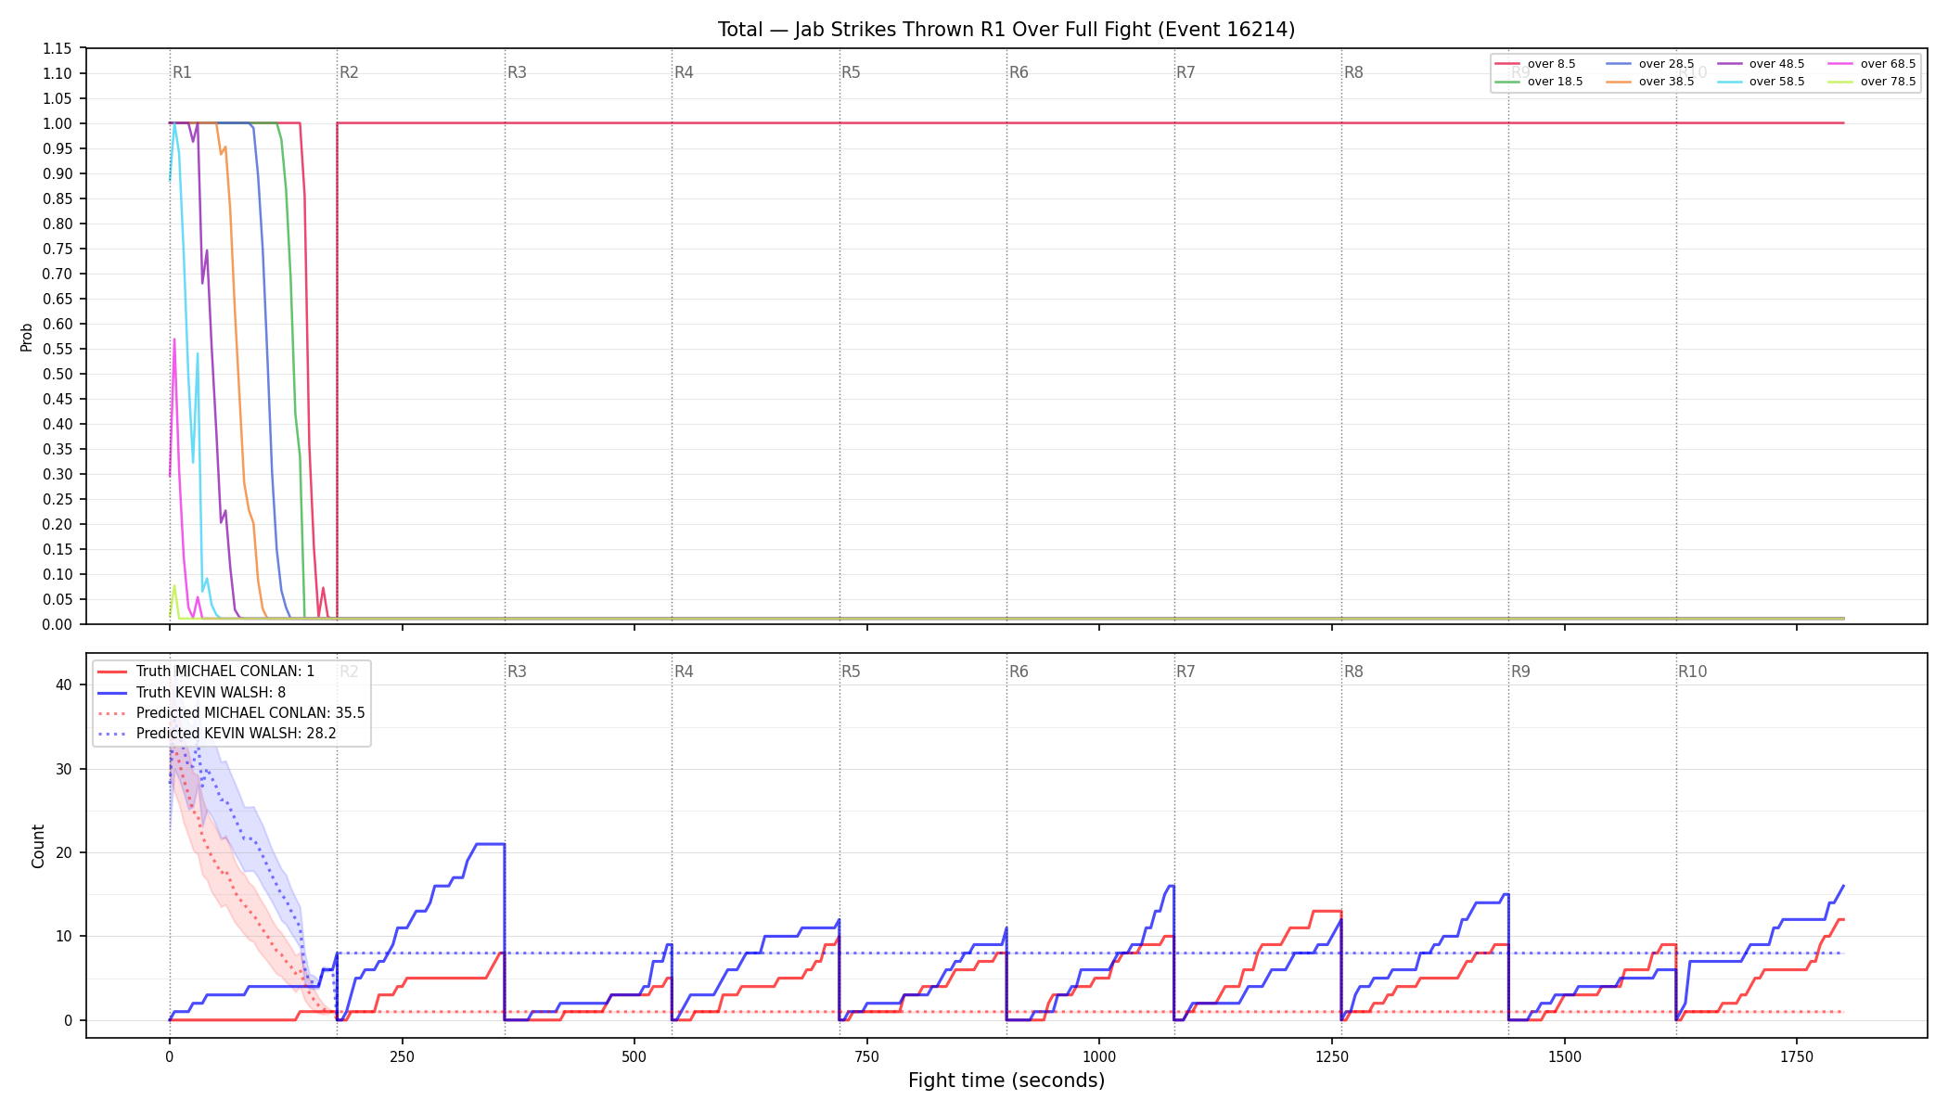Click the cyan line sample beside 'over 58.5'
This screenshot has width=1948, height=1113.
coord(1730,82)
